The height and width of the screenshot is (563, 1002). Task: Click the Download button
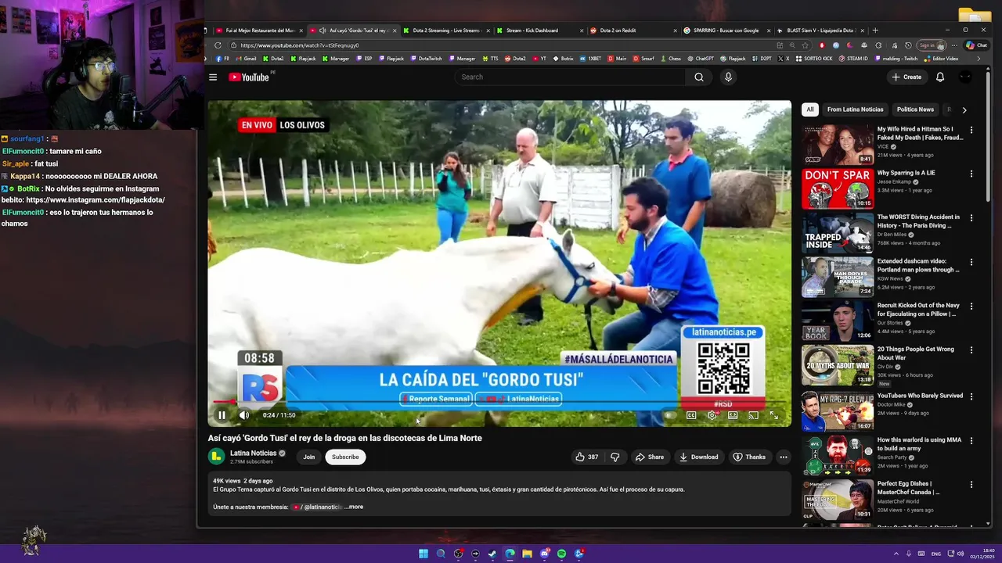click(x=698, y=457)
